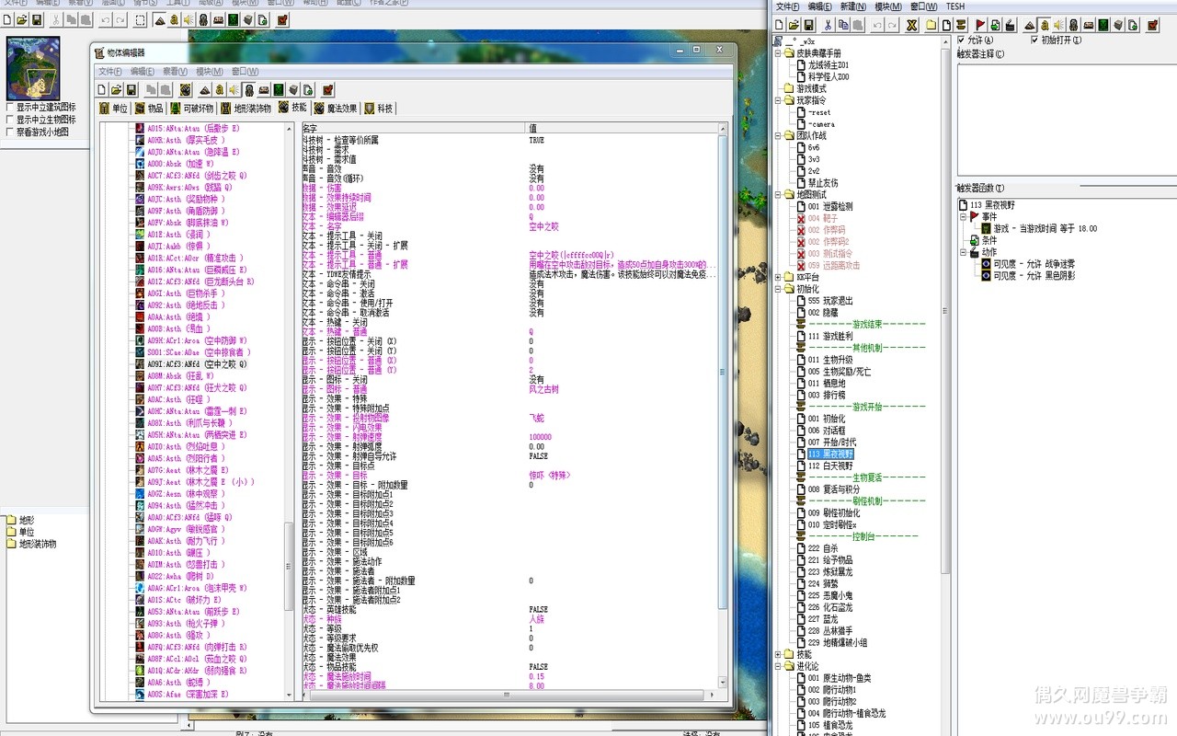Click the new condition icon in trigger toolbar
The height and width of the screenshot is (736, 1177).
pos(996,24)
